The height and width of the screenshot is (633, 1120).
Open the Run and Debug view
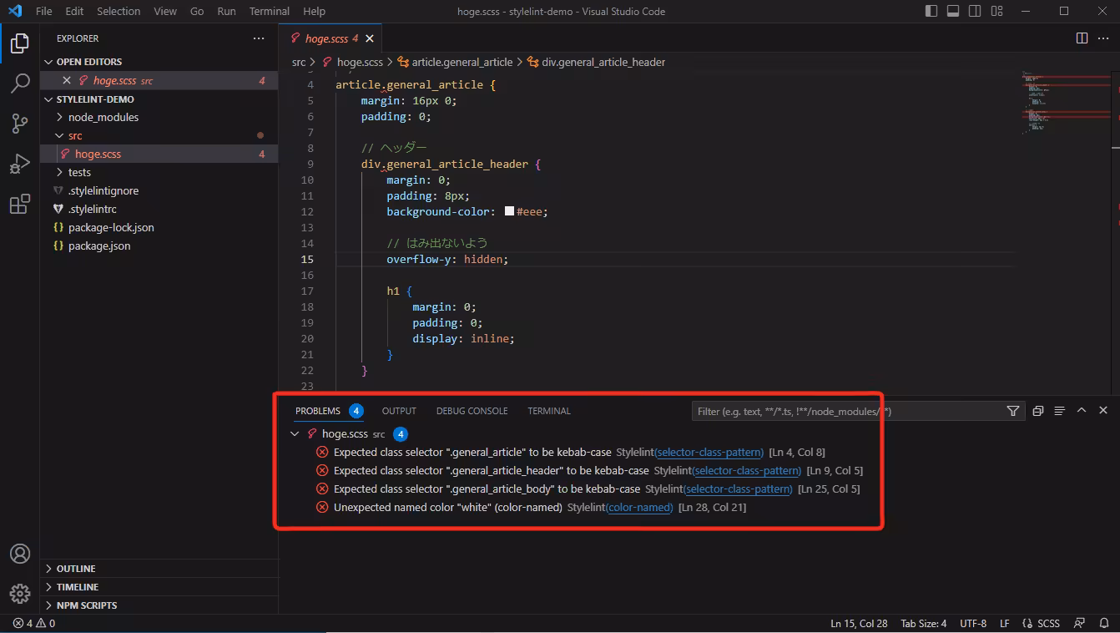[20, 164]
